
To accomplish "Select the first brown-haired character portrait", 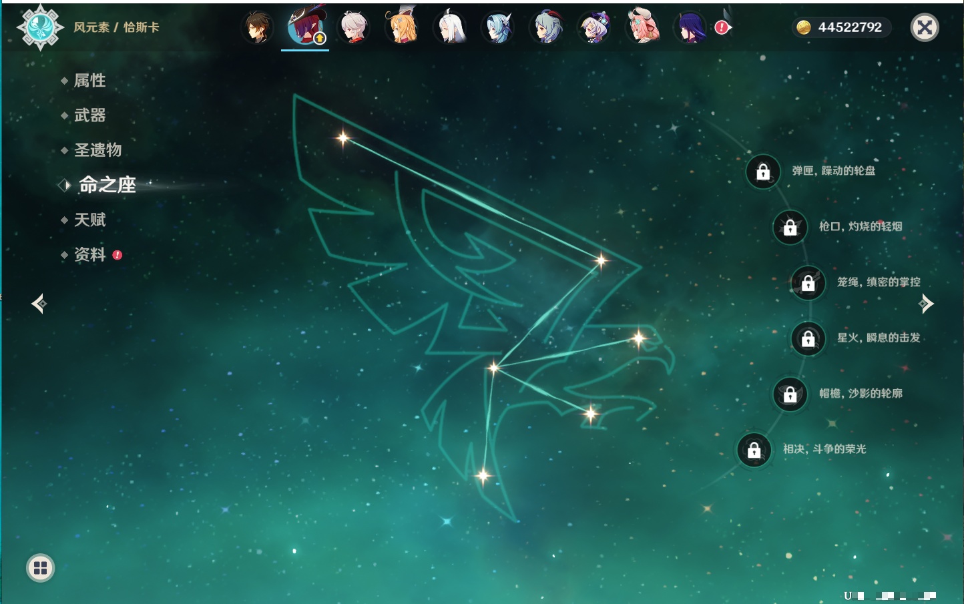I will pos(257,27).
